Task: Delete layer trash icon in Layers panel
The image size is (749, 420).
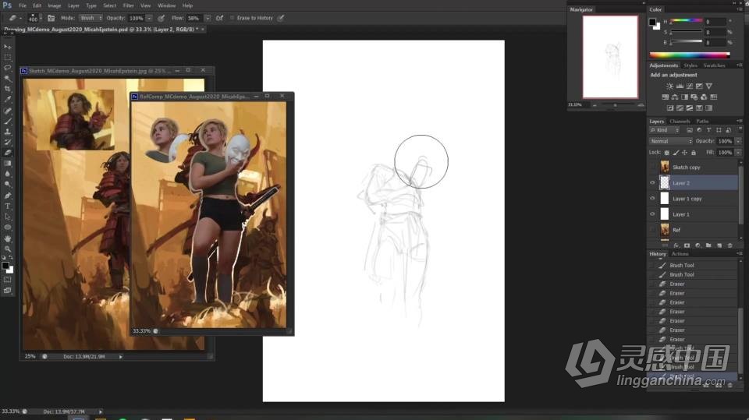Action: (x=730, y=245)
